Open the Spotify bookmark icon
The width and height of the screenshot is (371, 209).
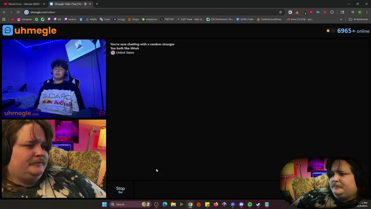tap(37, 19)
